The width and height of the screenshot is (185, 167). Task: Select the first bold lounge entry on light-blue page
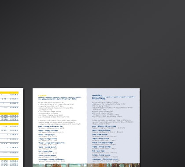[104, 126]
